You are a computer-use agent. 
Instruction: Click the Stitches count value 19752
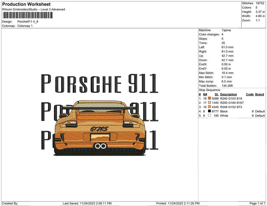click(x=260, y=3)
